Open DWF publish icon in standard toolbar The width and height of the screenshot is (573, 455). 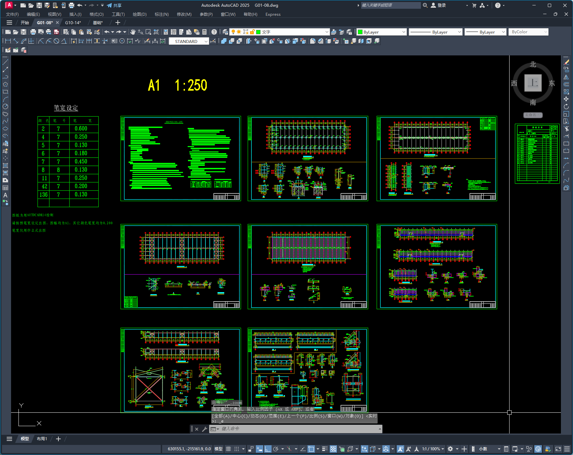coord(56,32)
